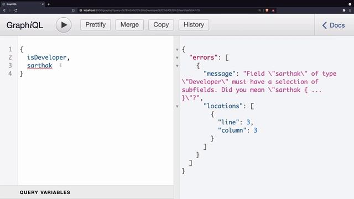Image resolution: width=354 pixels, height=199 pixels.
Task: Click line number 1 in the gutter
Action: tap(10, 49)
